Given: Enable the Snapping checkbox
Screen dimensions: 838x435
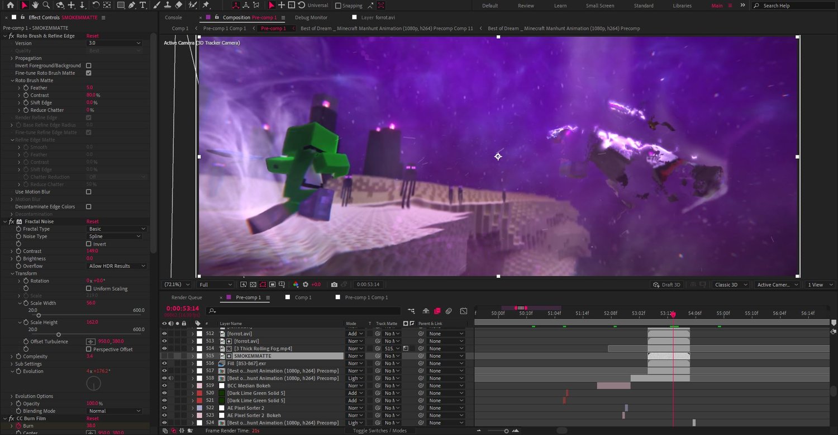Looking at the screenshot, I should click(338, 6).
